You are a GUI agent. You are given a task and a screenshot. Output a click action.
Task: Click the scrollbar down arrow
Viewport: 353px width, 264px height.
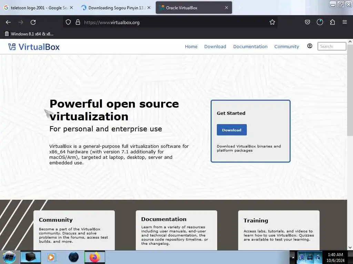[350, 247]
